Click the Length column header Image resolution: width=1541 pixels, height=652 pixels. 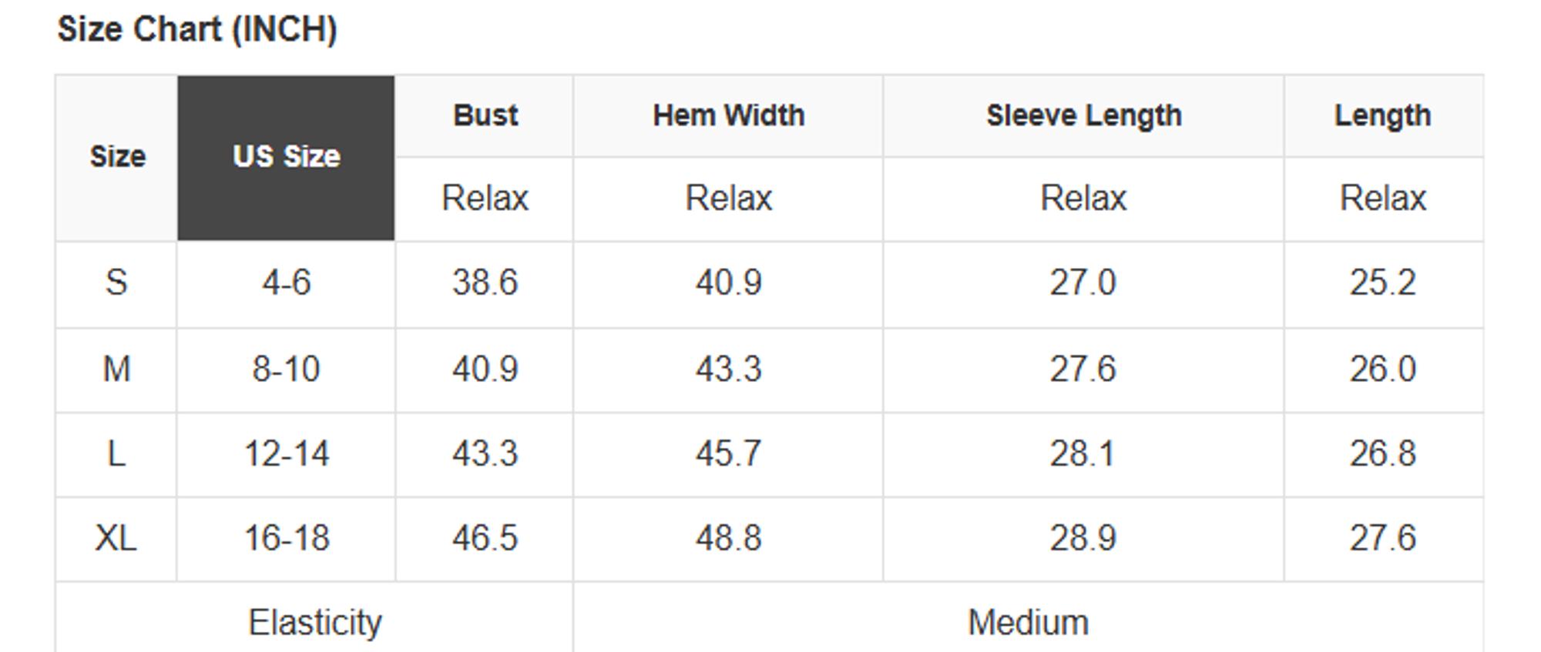[1382, 115]
